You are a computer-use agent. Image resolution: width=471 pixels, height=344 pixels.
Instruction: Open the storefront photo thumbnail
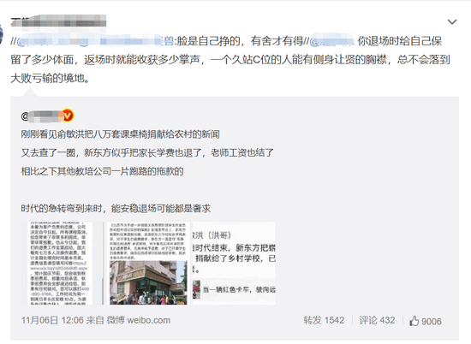tap(148, 264)
